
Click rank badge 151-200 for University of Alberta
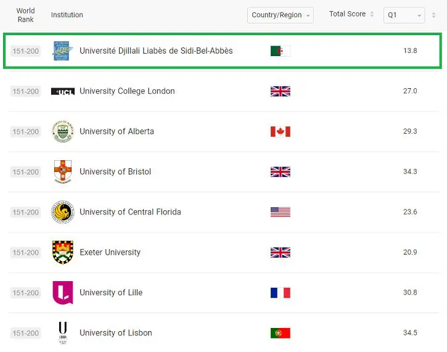click(x=26, y=132)
